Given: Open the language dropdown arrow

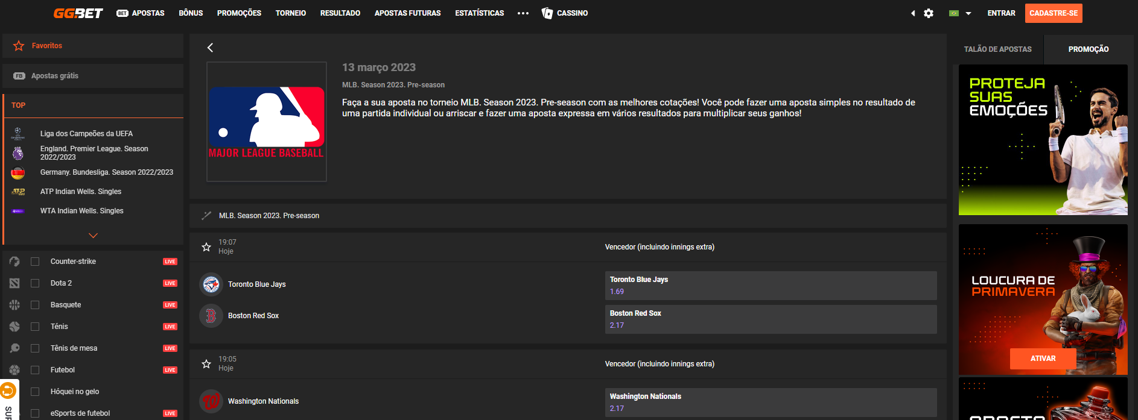Looking at the screenshot, I should click(x=968, y=13).
